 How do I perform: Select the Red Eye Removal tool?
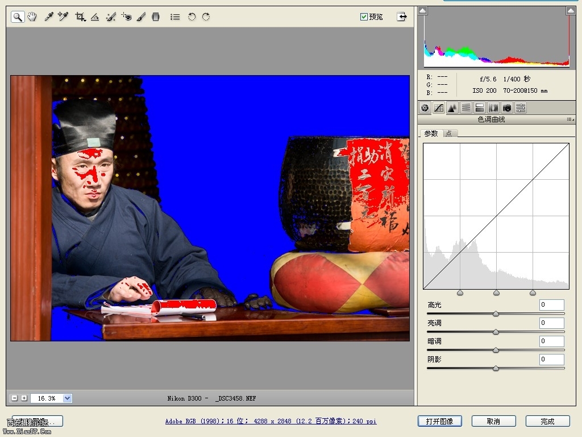pyautogui.click(x=126, y=17)
